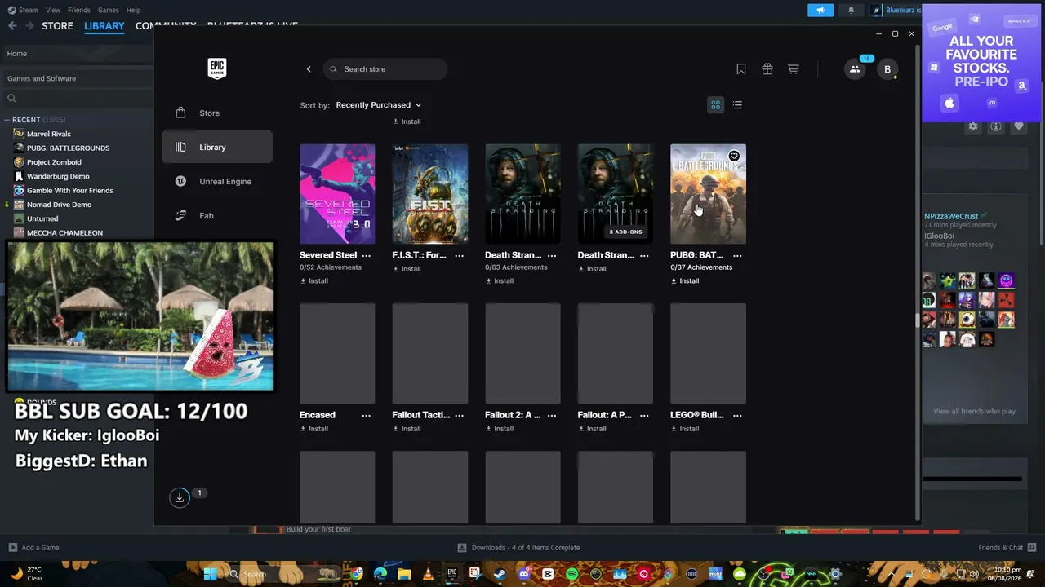The image size is (1045, 587).
Task: Click Windows taskbar Search box
Action: 282,574
